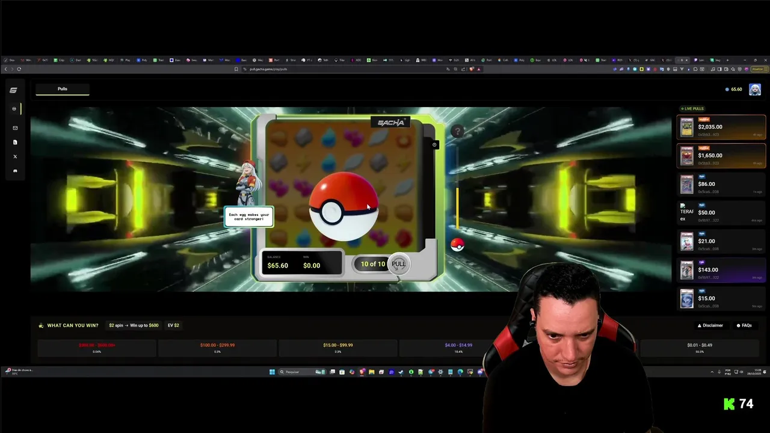The image size is (770, 433).
Task: Click the 10 of 10 pull counter
Action: click(x=373, y=264)
